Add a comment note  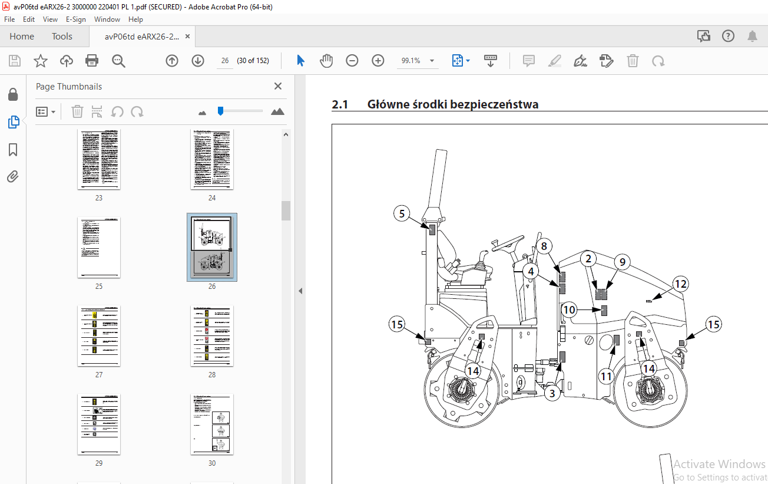coord(529,61)
